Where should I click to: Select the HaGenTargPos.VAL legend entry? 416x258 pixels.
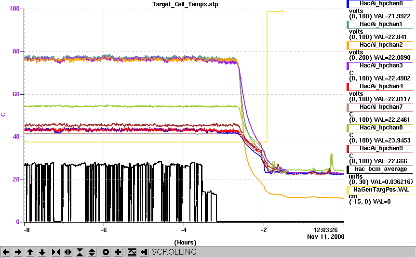coord(380,190)
